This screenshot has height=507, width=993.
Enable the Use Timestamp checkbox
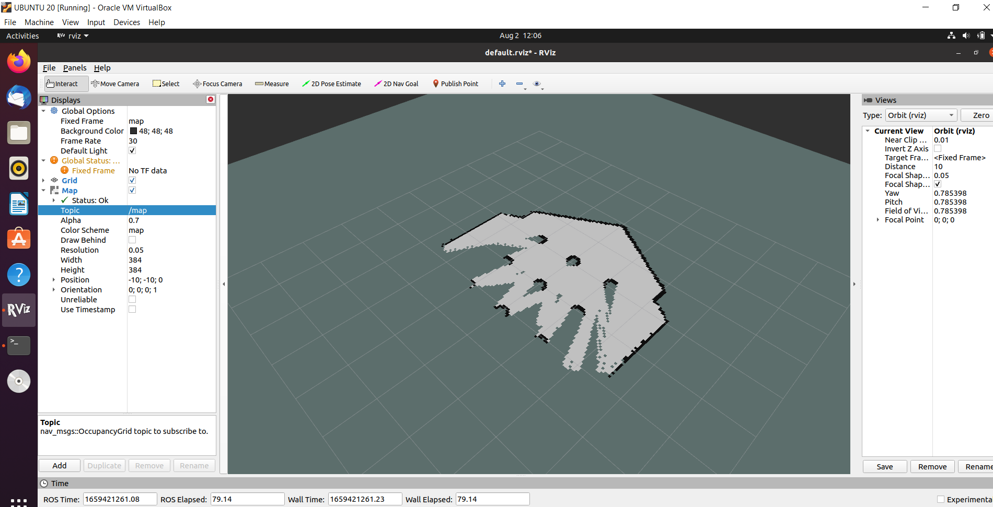click(x=132, y=309)
